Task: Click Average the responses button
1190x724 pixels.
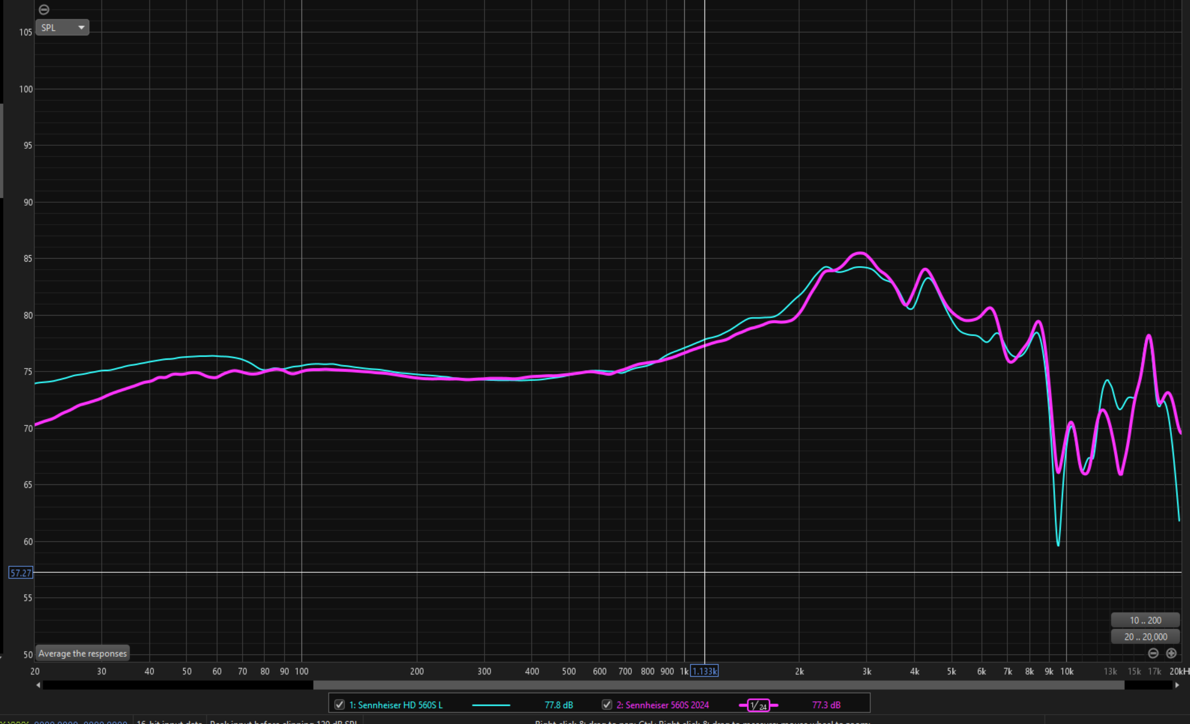Action: click(x=82, y=653)
